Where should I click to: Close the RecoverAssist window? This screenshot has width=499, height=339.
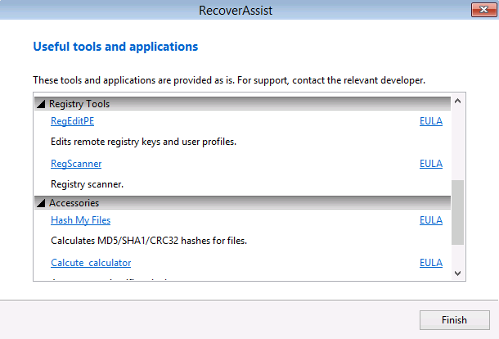483,10
